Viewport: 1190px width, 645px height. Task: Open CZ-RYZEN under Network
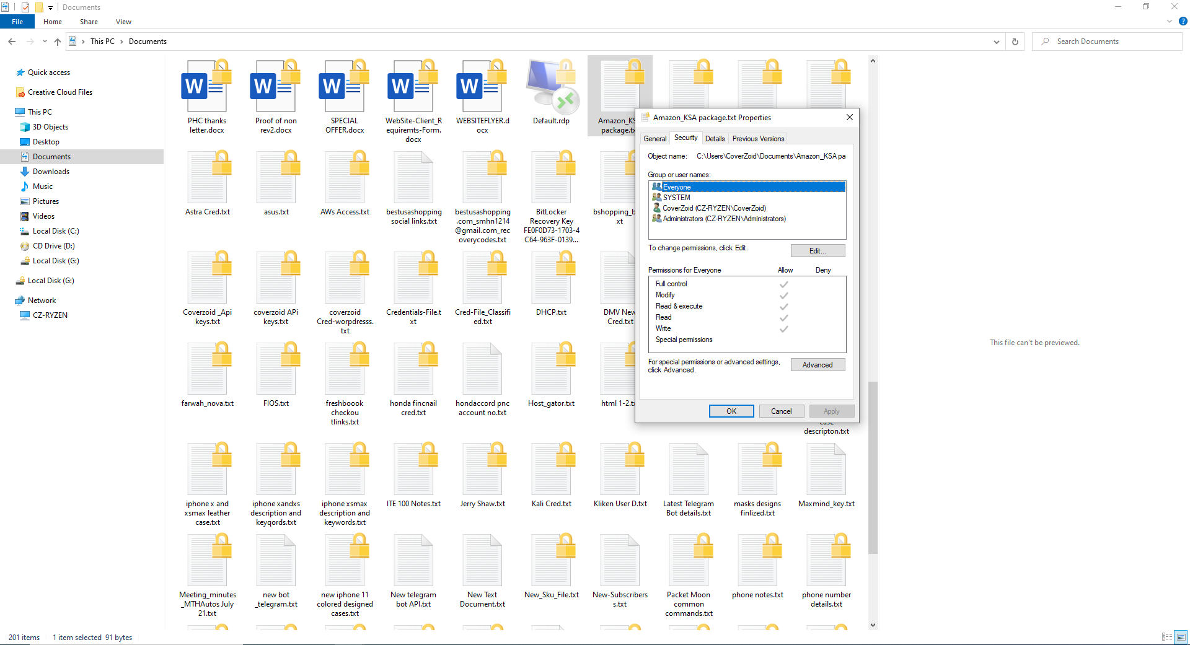(50, 315)
